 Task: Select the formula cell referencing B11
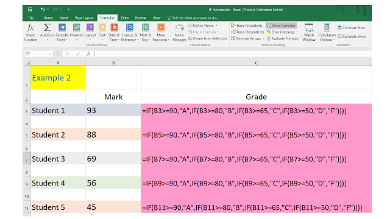click(x=256, y=207)
